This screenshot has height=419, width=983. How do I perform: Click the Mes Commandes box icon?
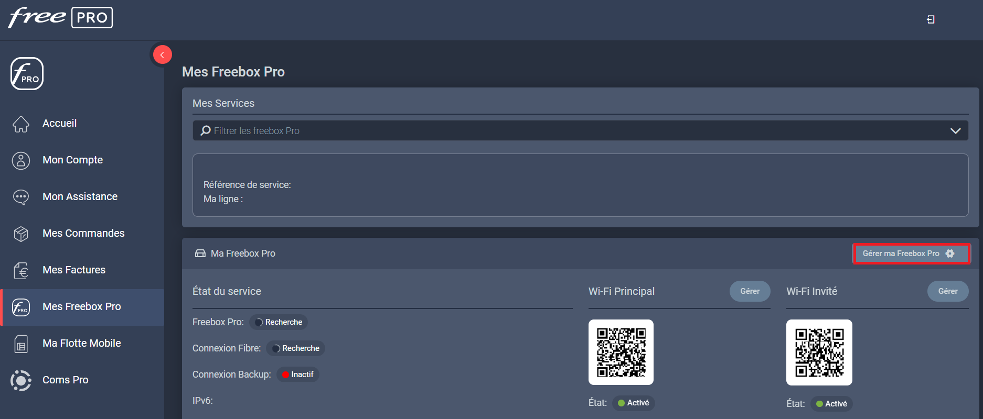pos(21,234)
